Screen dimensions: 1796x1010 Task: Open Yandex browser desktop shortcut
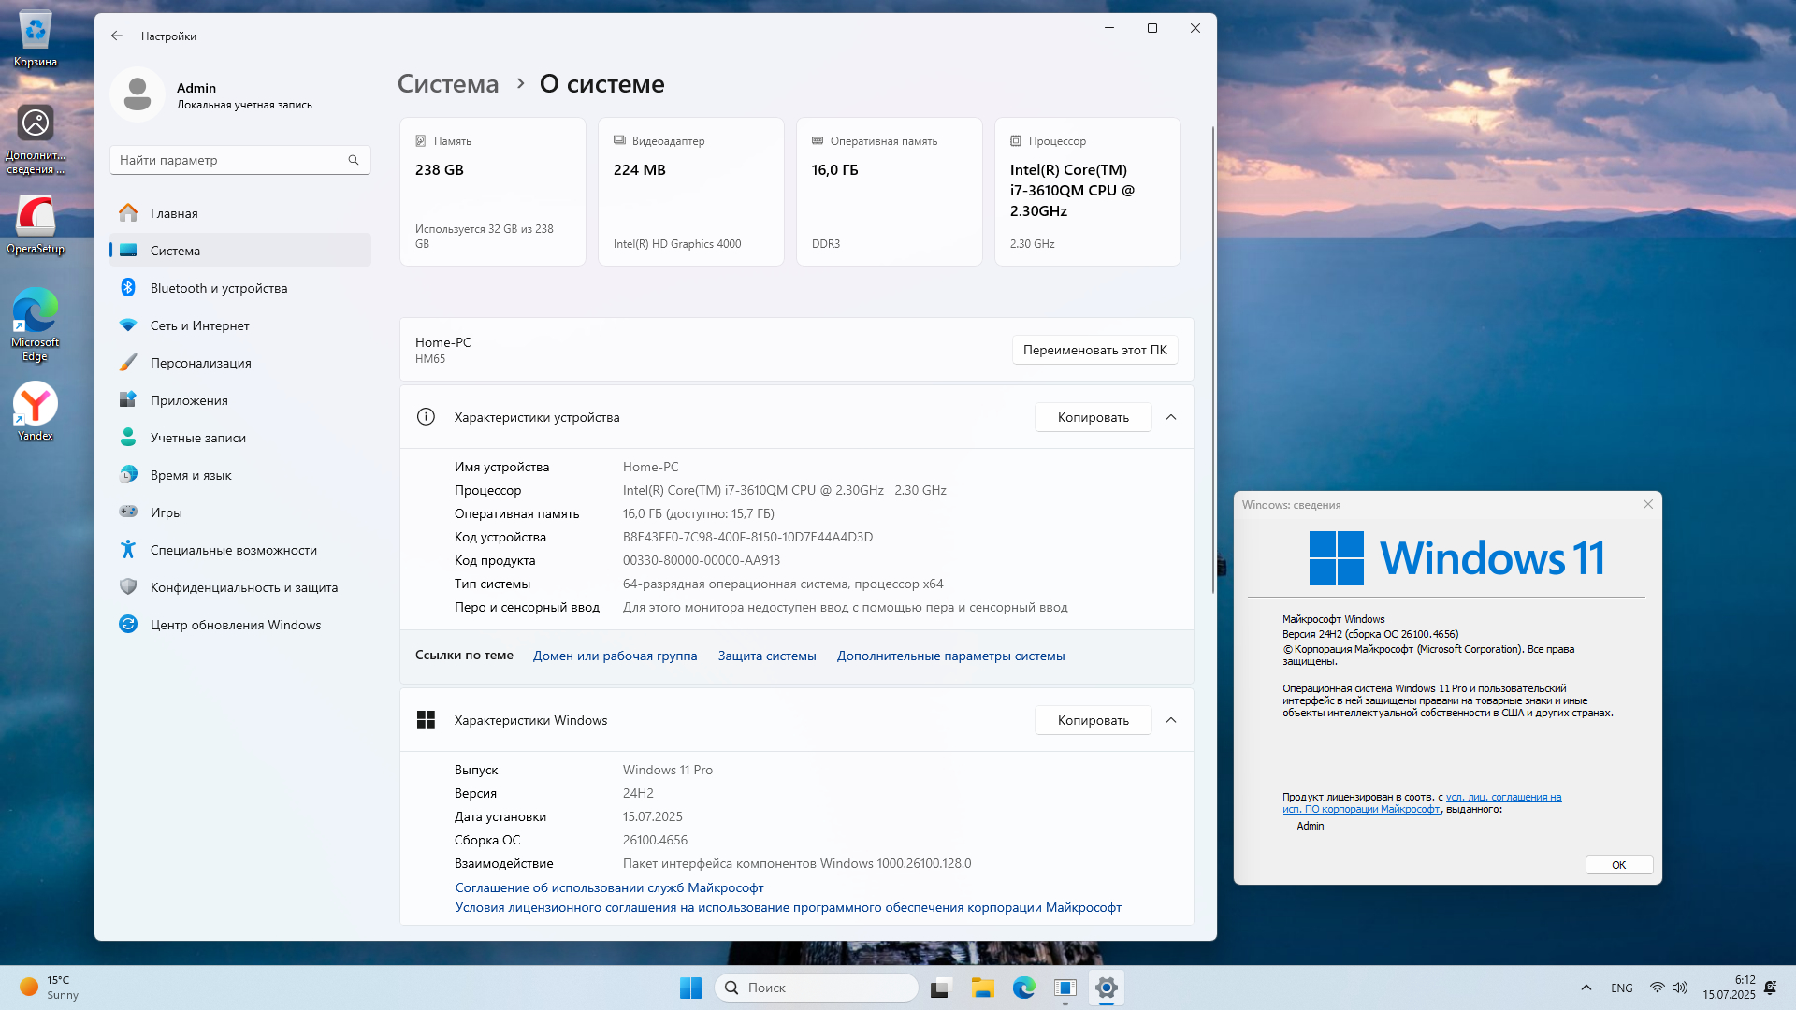tap(36, 410)
